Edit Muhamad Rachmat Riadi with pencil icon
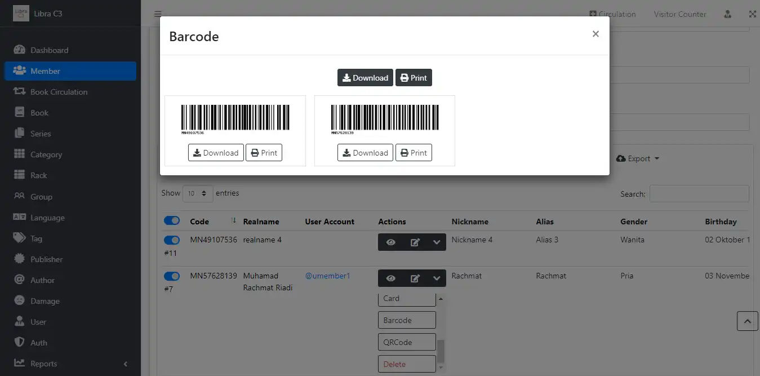The image size is (760, 376). pos(415,278)
